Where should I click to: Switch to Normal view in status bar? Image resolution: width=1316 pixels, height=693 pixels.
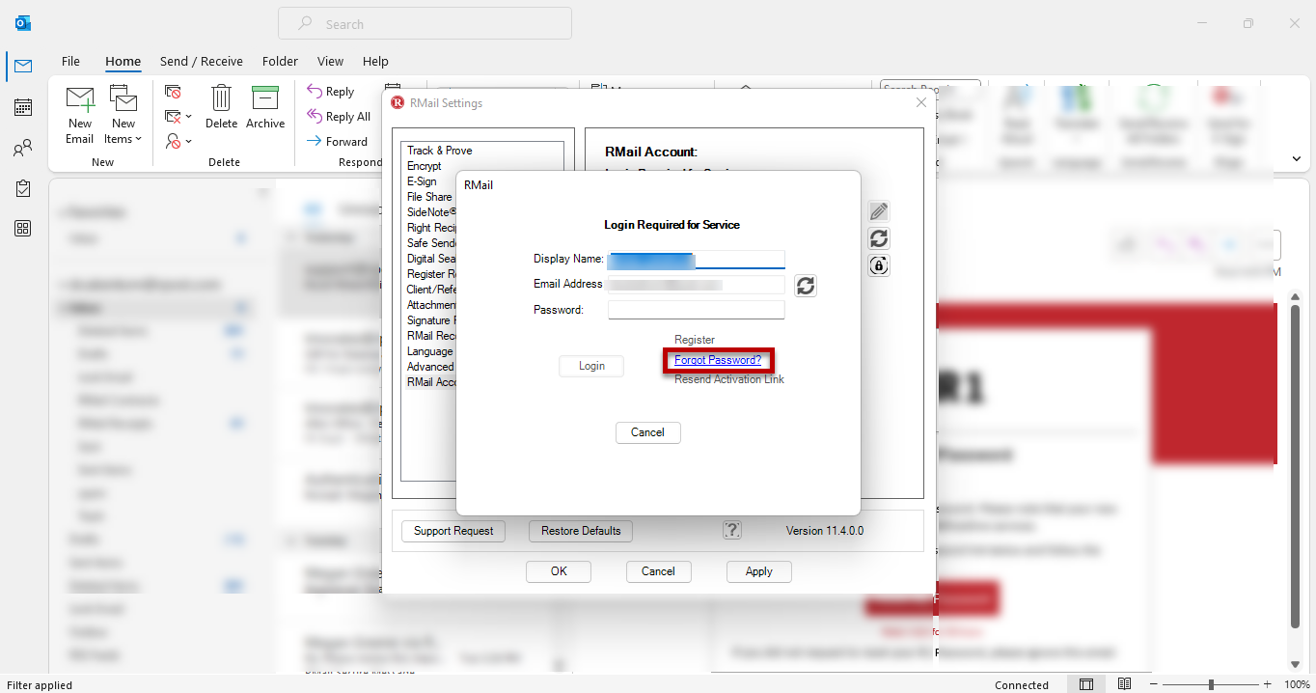click(1086, 684)
